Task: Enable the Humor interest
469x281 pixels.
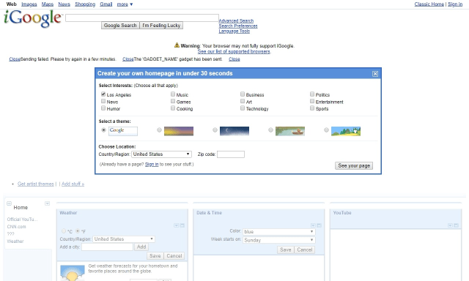Action: point(103,108)
